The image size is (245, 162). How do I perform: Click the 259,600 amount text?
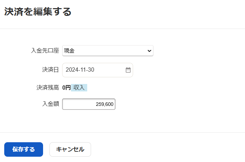(x=104, y=104)
